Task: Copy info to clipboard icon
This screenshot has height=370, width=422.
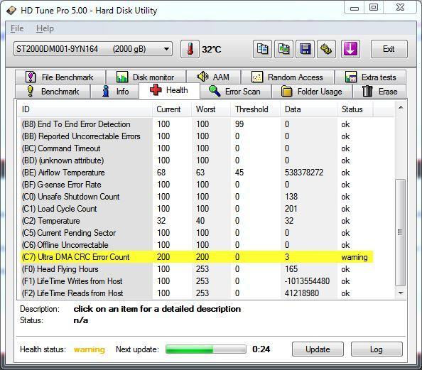Action: click(x=262, y=49)
